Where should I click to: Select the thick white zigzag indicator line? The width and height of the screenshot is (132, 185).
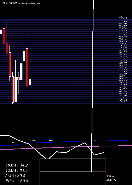(x=52, y=147)
